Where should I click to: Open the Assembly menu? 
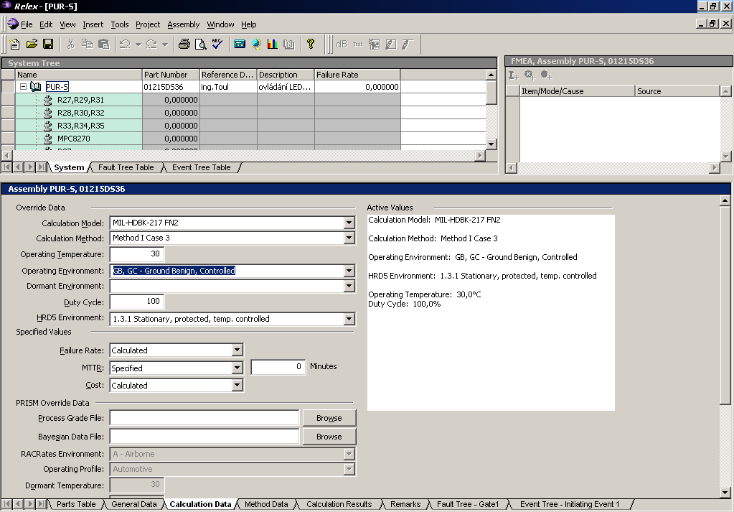click(183, 24)
